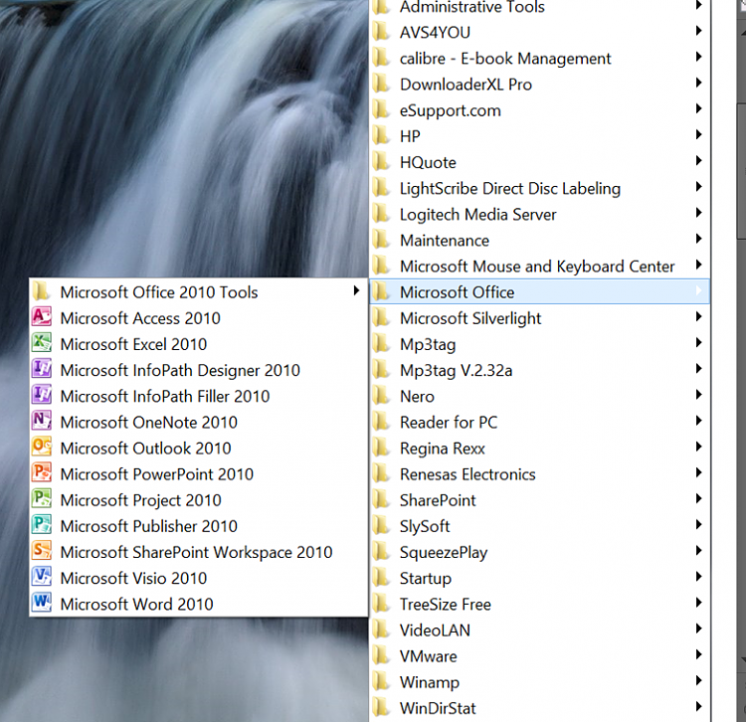This screenshot has height=722, width=746.
Task: Click the Microsoft InfoPath Filler 2010 label
Action: (x=165, y=396)
